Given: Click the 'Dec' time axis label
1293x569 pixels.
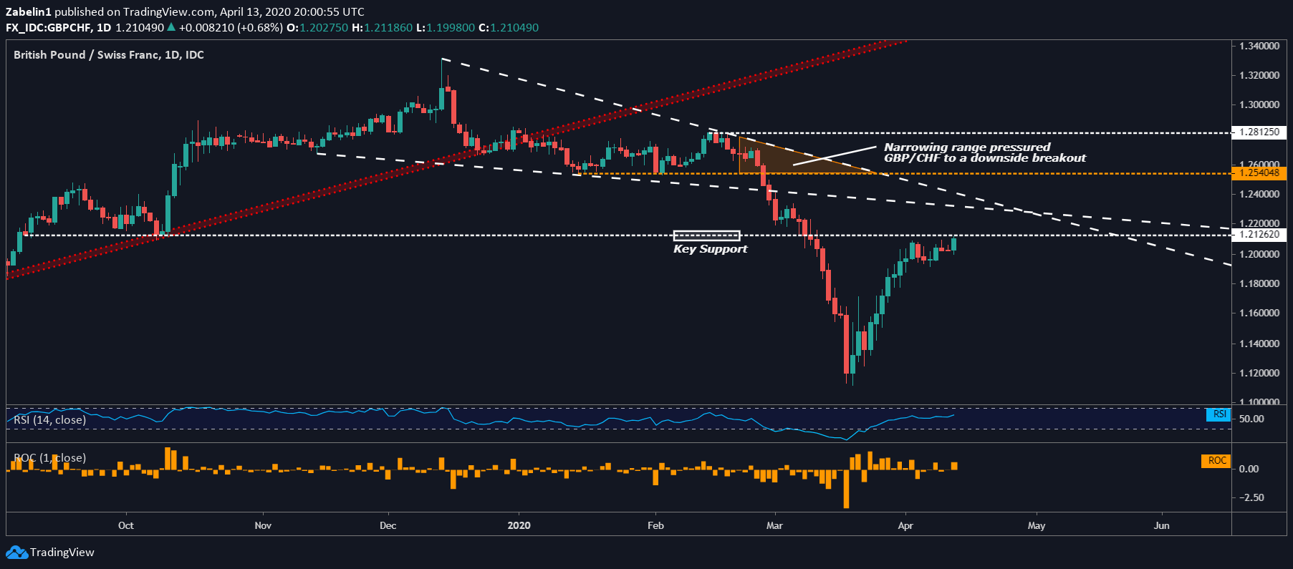Looking at the screenshot, I should (388, 525).
